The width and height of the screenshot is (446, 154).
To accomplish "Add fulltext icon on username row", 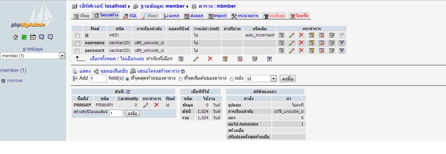I will 342,43.
